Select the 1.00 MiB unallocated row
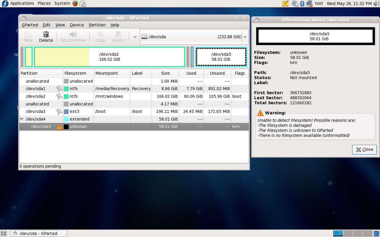The height and width of the screenshot is (237, 380). click(x=134, y=81)
